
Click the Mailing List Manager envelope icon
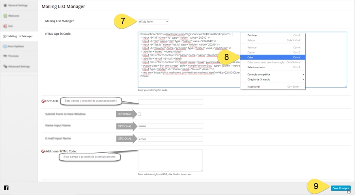tap(5, 36)
